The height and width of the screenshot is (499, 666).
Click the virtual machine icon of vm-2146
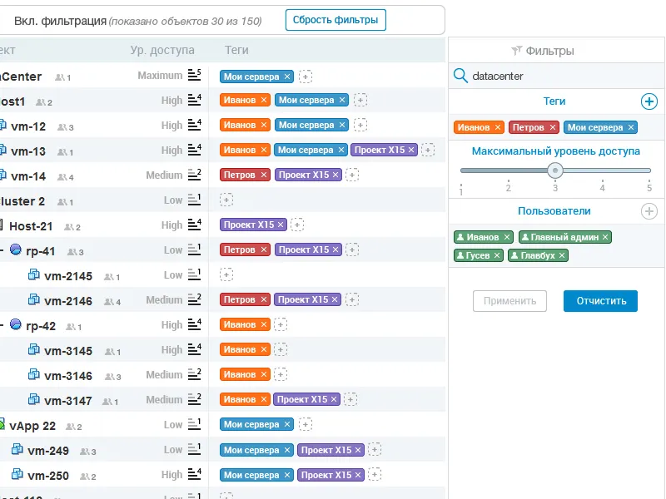coord(34,300)
